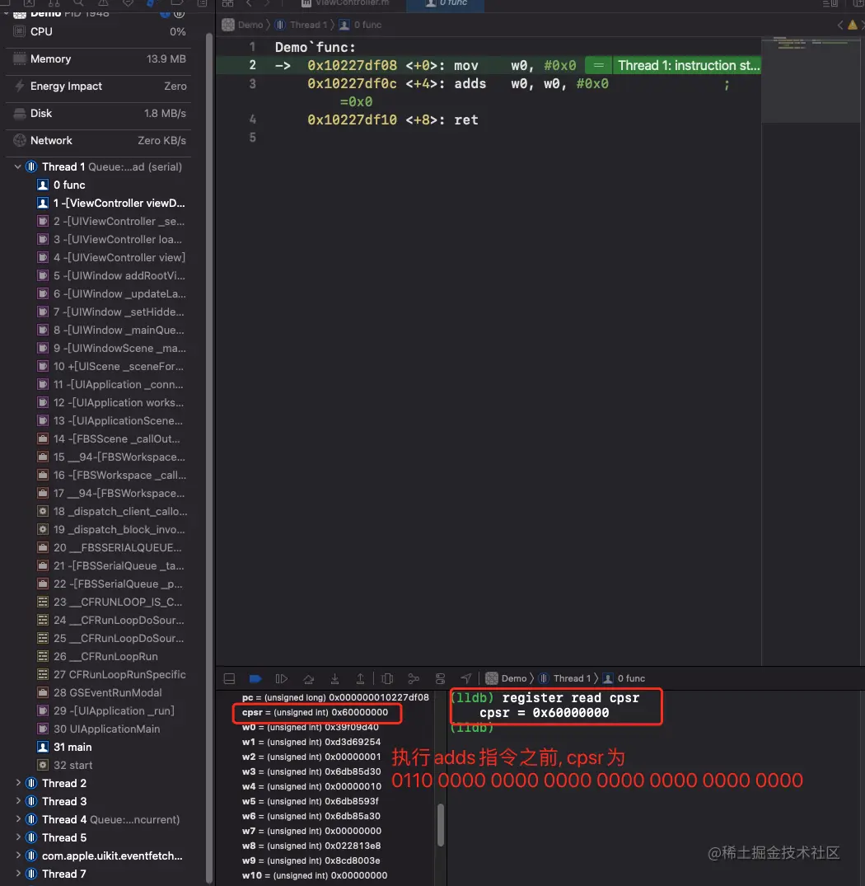Click the Step Out debug button
The image size is (865, 886).
360,678
